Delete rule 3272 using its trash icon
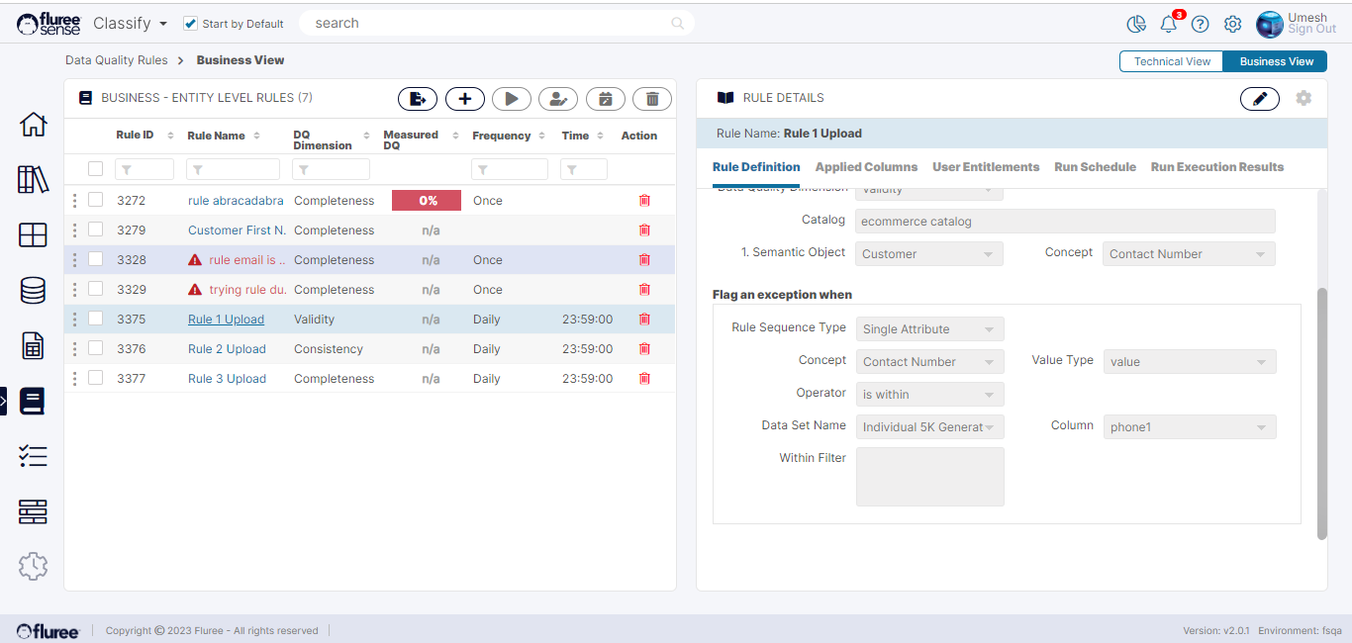 [x=644, y=201]
